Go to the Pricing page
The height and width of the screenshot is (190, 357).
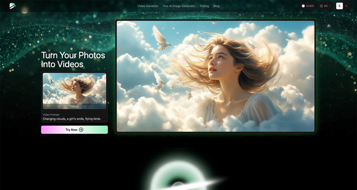tap(204, 6)
